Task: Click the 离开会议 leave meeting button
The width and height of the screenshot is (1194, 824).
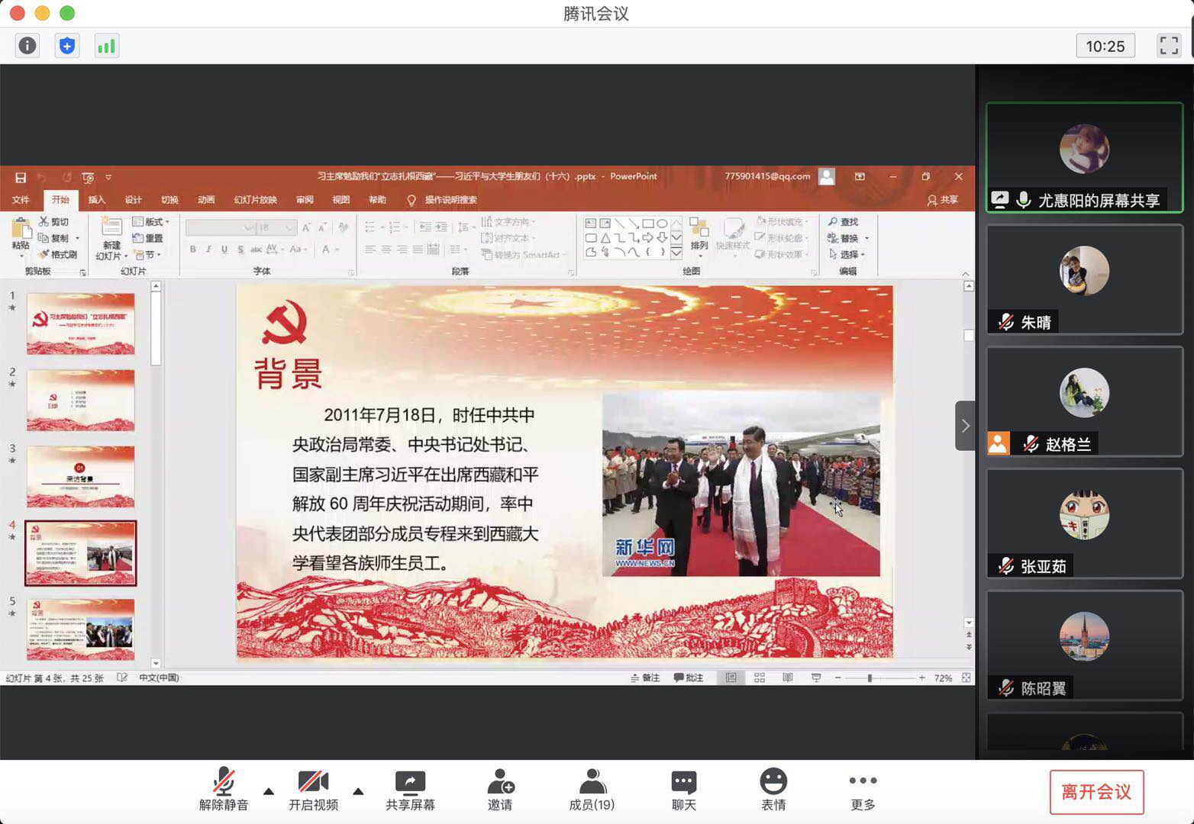Action: coord(1096,792)
